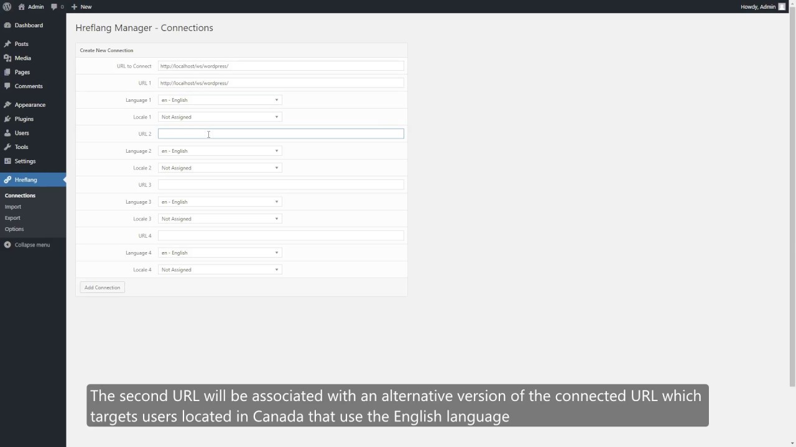Click the page vertical scrollbar
Screen dimensions: 796x447
(792, 186)
